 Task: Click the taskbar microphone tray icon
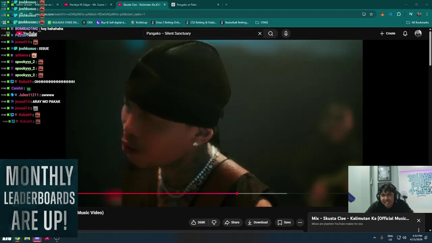(382, 238)
